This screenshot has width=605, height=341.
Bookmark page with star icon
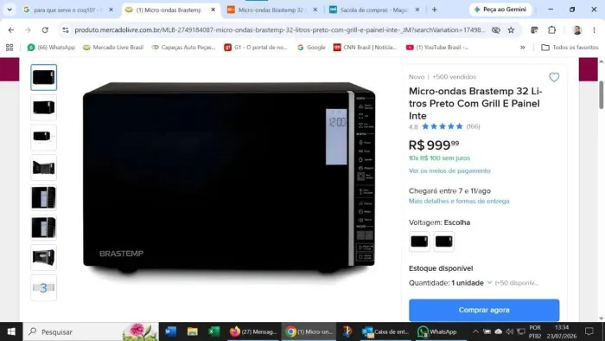pos(511,29)
